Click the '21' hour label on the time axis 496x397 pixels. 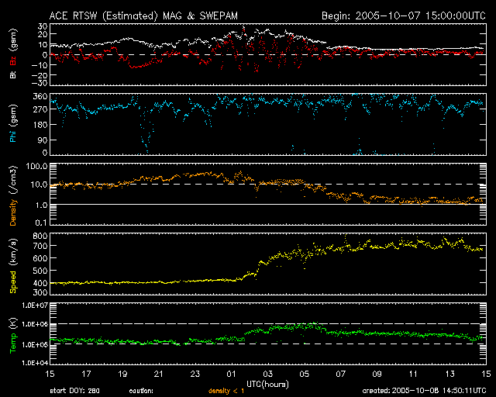pos(158,375)
